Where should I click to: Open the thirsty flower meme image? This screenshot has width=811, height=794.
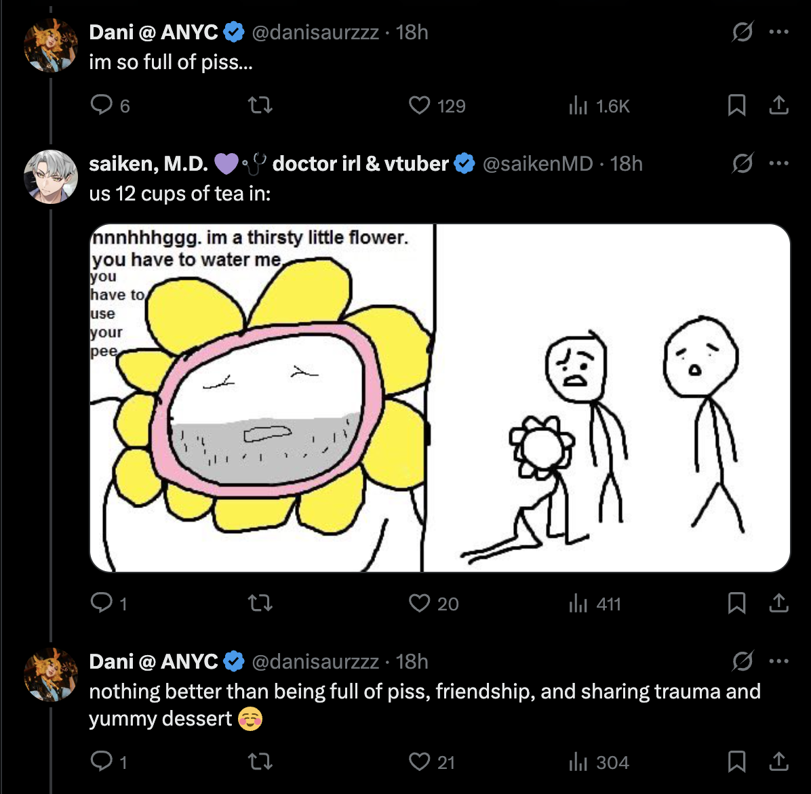tap(439, 398)
